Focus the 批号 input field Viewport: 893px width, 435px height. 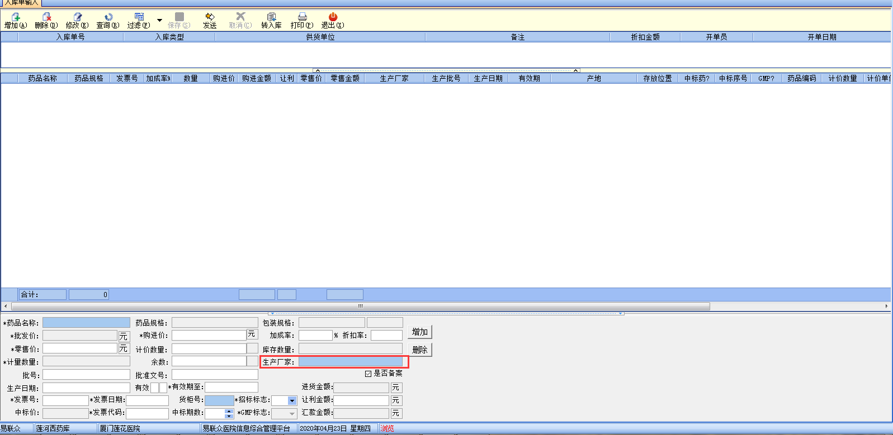(86, 375)
